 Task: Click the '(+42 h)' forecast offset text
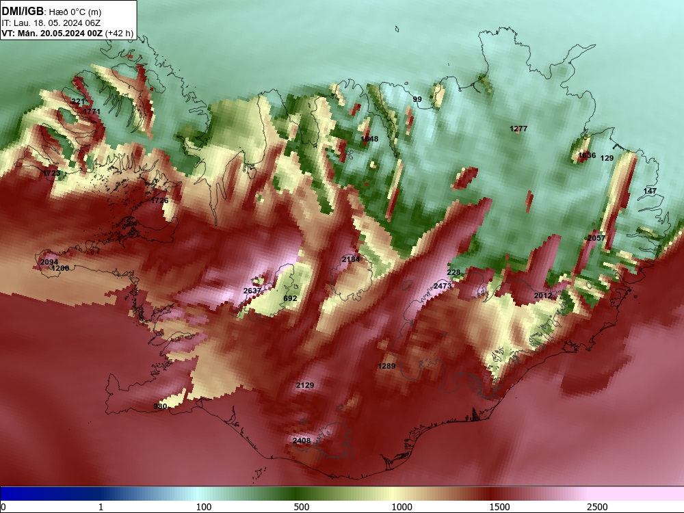click(x=120, y=33)
